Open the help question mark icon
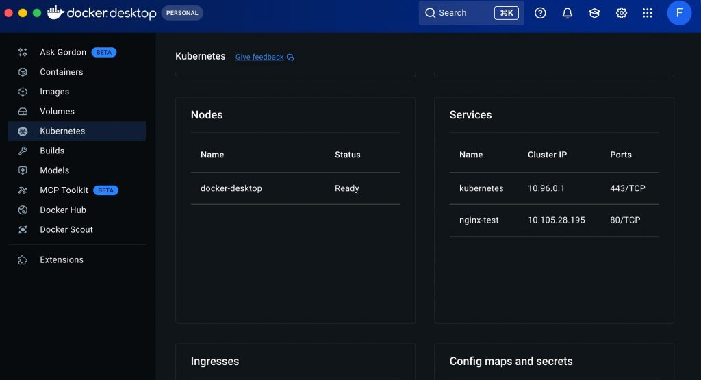This screenshot has height=380, width=701. tap(540, 13)
